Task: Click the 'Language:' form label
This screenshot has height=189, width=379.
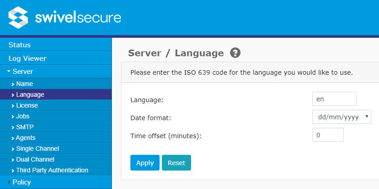Action: click(147, 100)
